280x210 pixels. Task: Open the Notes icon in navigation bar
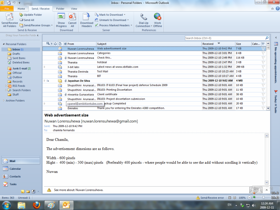23,192
